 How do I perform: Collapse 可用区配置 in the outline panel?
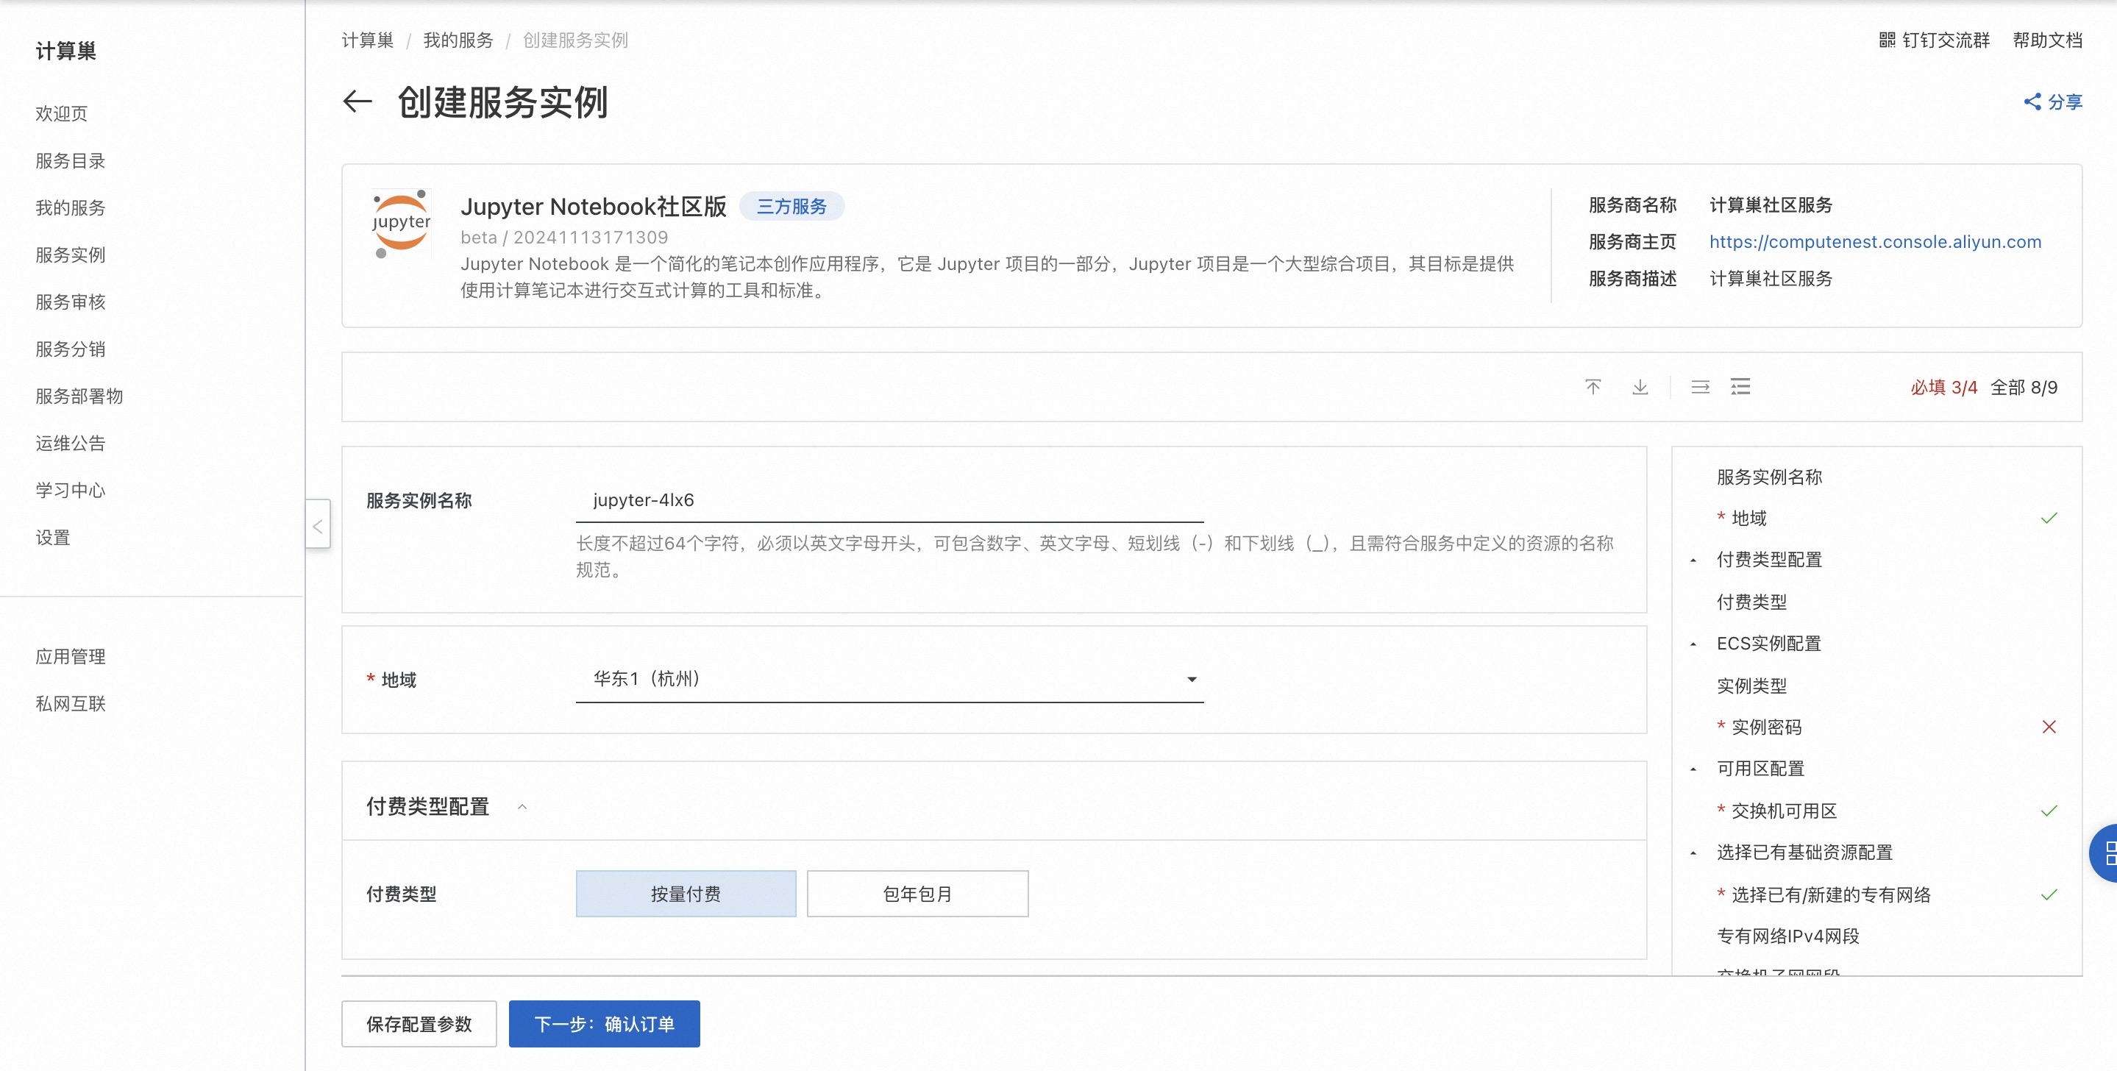pos(1693,769)
